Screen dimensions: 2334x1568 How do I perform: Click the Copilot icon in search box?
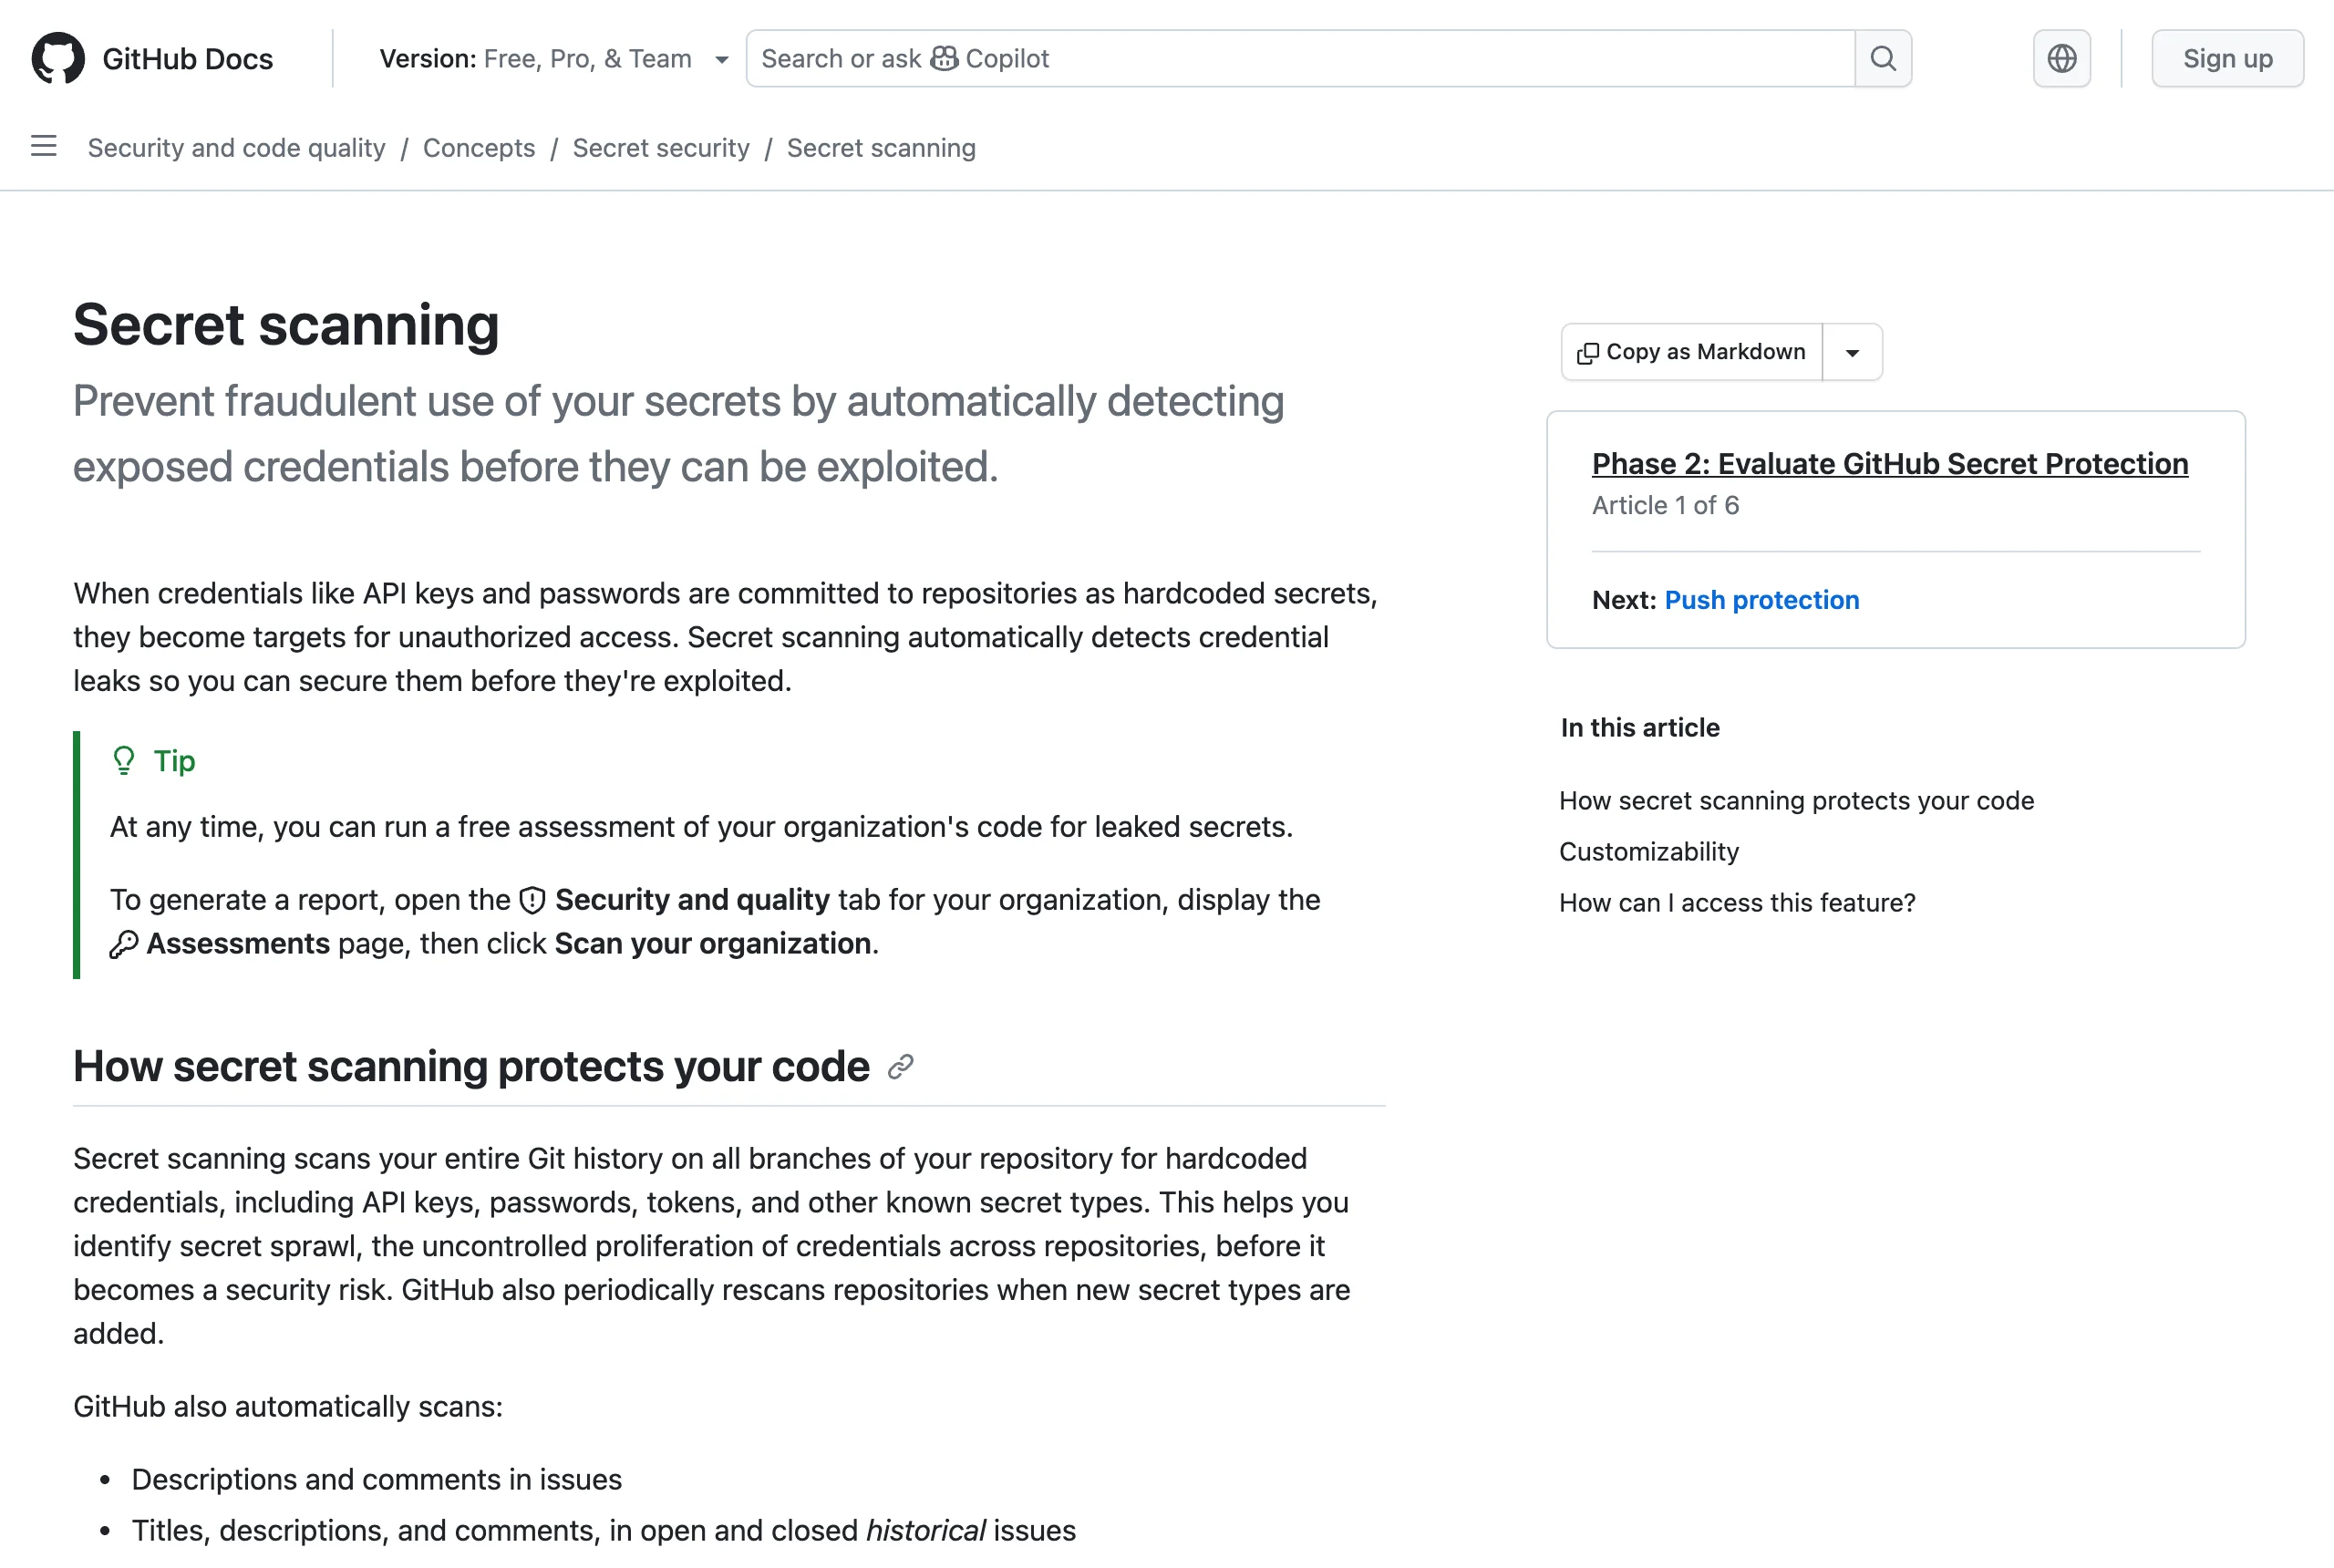point(944,58)
